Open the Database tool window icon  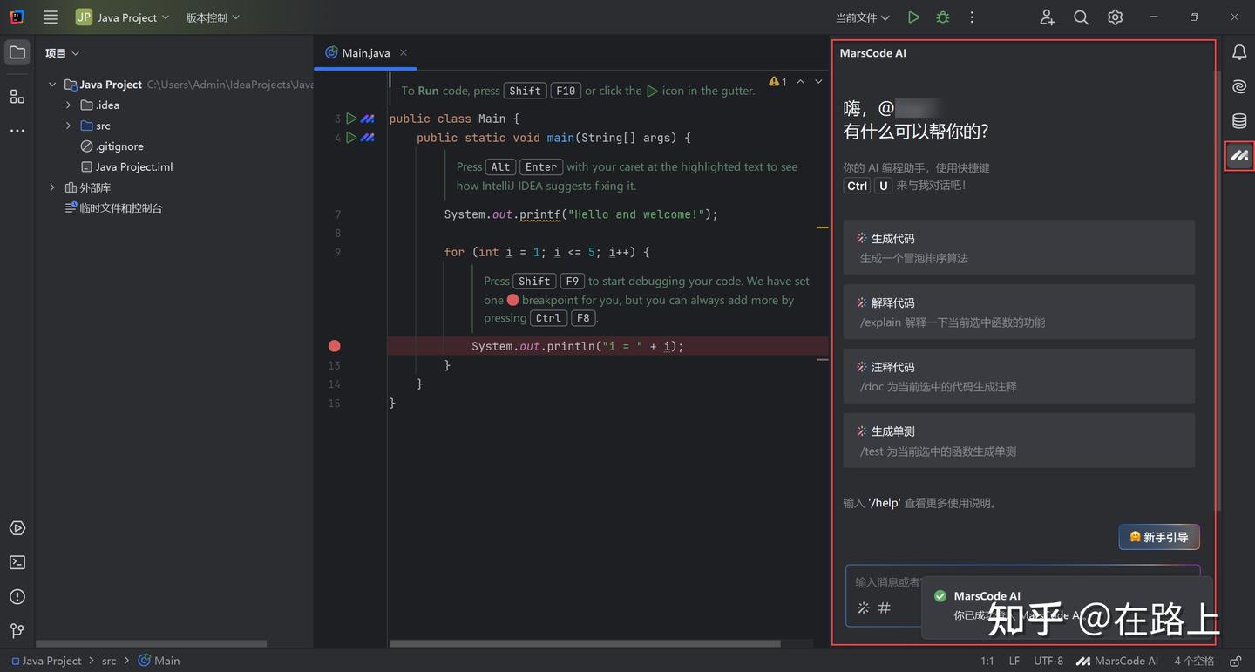[1238, 121]
